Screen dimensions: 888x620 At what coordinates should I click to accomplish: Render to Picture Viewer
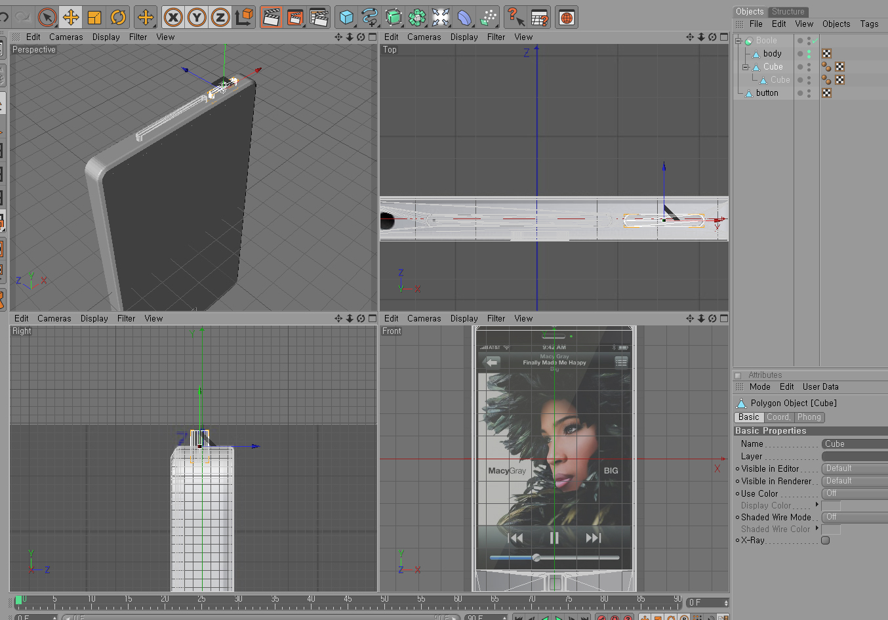(295, 17)
